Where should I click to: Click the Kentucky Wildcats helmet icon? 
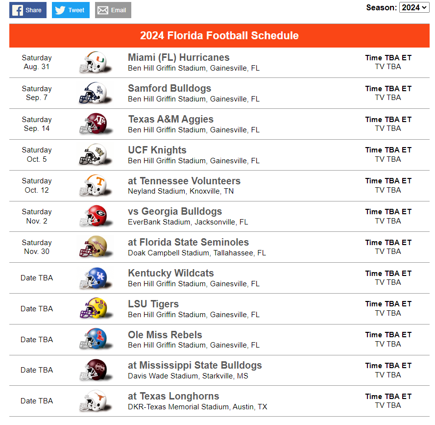[x=95, y=278]
